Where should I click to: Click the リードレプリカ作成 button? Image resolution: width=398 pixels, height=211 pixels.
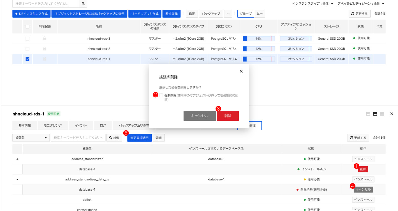point(145,14)
